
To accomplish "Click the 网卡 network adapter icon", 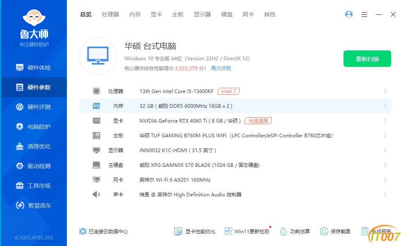I will click(x=96, y=180).
